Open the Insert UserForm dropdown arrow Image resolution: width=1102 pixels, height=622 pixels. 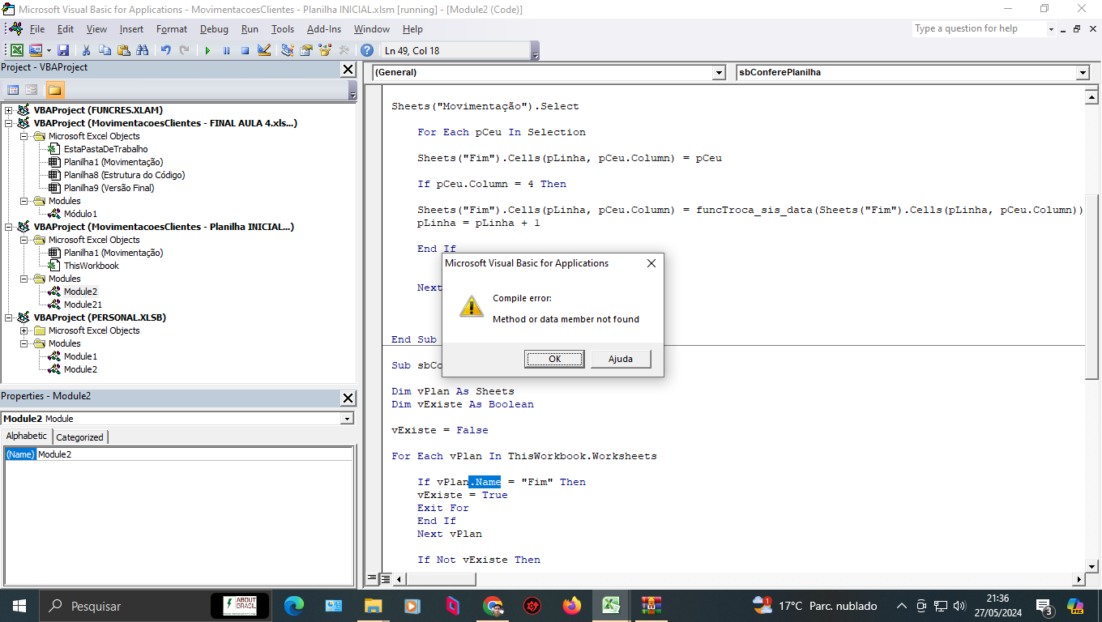click(x=49, y=50)
